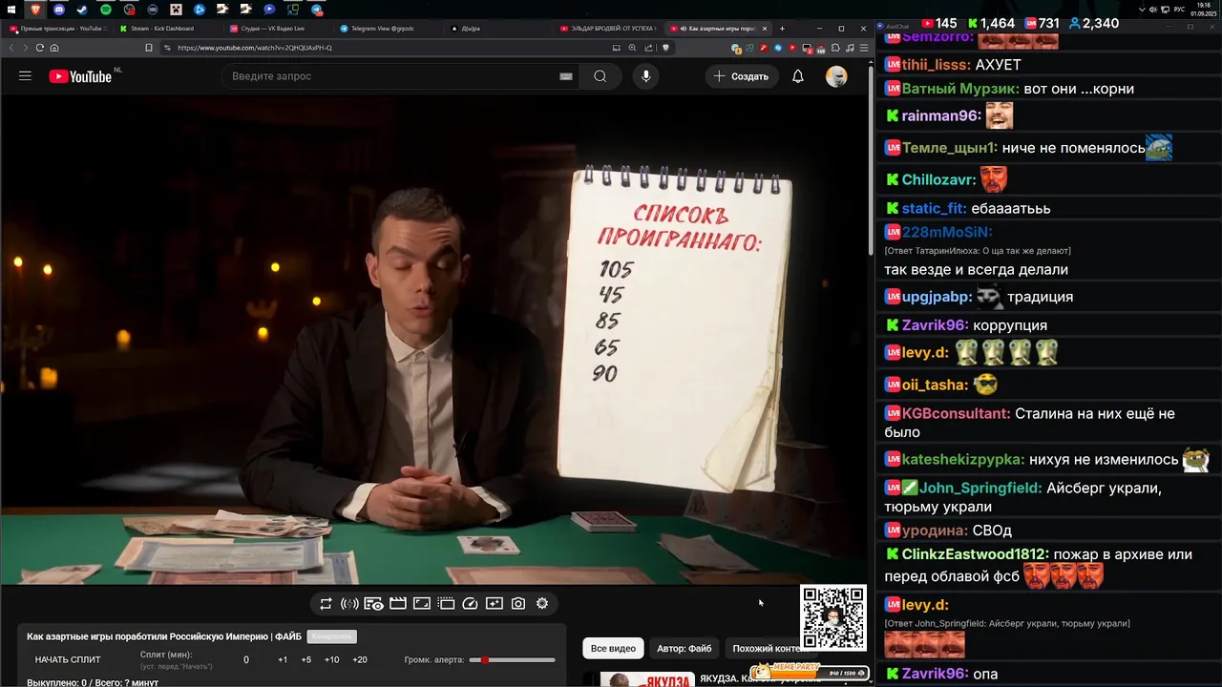1222x687 pixels.
Task: Click the audio boost waves icon
Action: [x=349, y=603]
